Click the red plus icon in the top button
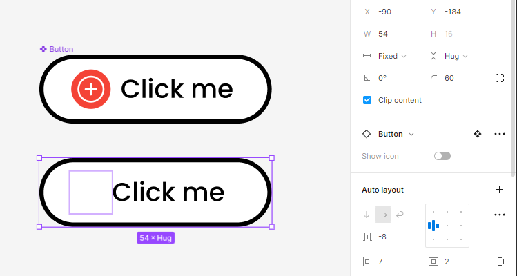517x276 pixels. point(90,89)
